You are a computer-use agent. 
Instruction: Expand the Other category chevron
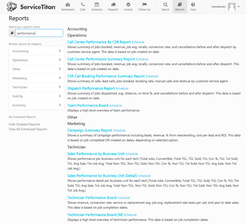60,69
